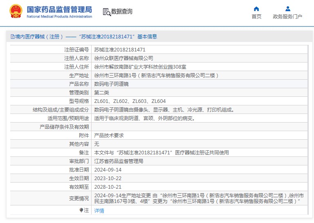Click 产品名称 label

tap(79, 84)
